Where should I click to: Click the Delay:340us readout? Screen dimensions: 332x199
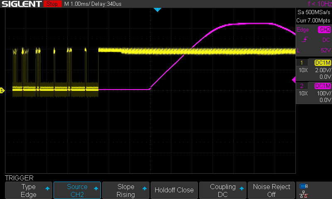coord(106,4)
